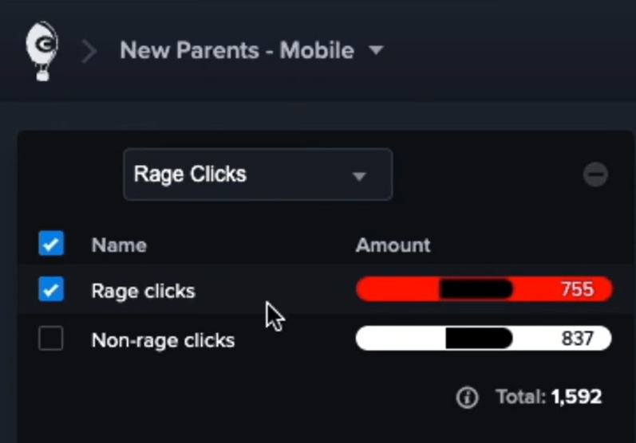Click the balloon logo icon
This screenshot has width=636, height=443.
41,50
